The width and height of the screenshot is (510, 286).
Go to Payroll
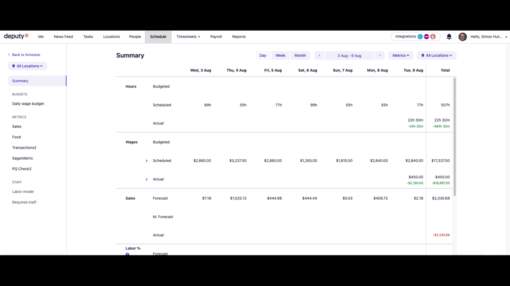pyautogui.click(x=216, y=37)
